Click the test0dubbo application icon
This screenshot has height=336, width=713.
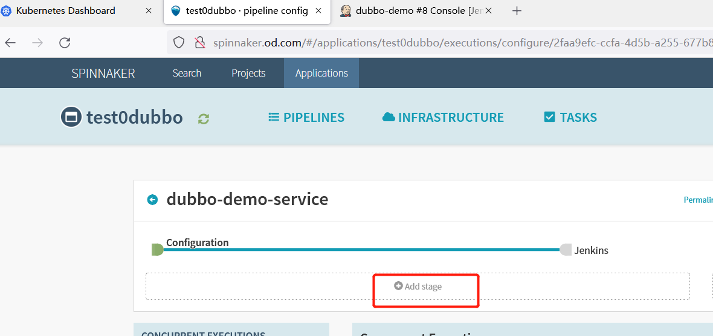(71, 117)
